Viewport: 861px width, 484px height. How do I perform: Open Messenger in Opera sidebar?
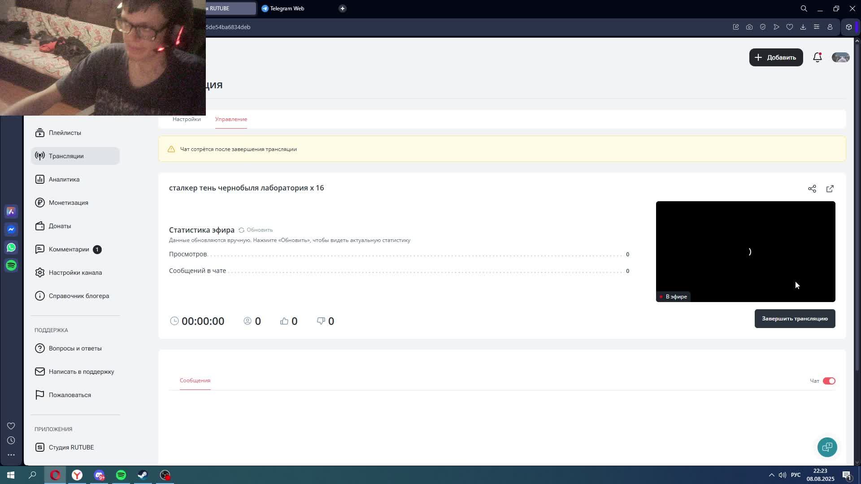[x=11, y=229]
